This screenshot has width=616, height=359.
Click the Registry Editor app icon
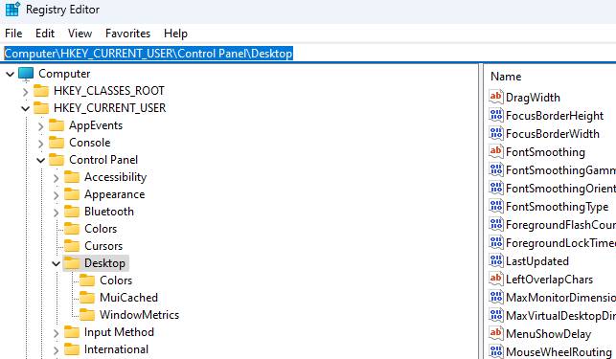tap(12, 9)
